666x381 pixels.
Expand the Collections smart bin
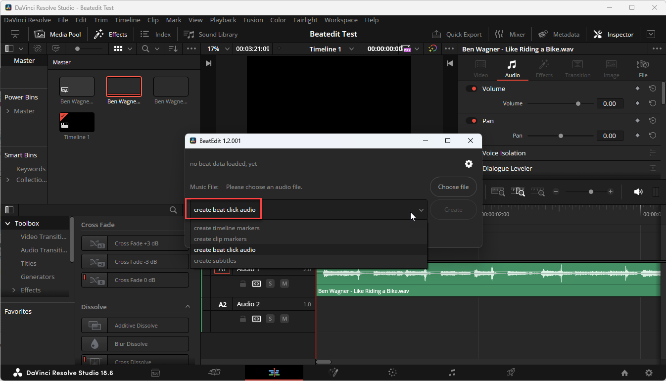pyautogui.click(x=8, y=180)
